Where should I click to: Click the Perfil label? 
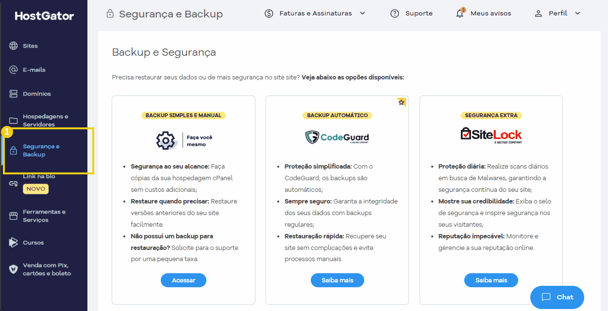(x=558, y=14)
